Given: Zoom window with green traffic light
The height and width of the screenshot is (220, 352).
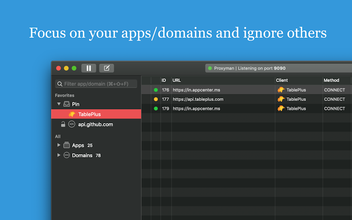Looking at the screenshot, I should point(74,68).
